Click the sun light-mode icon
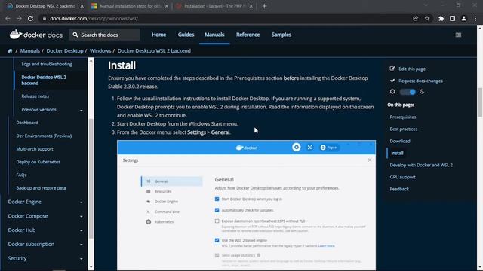The height and width of the screenshot is (271, 483). (x=392, y=92)
